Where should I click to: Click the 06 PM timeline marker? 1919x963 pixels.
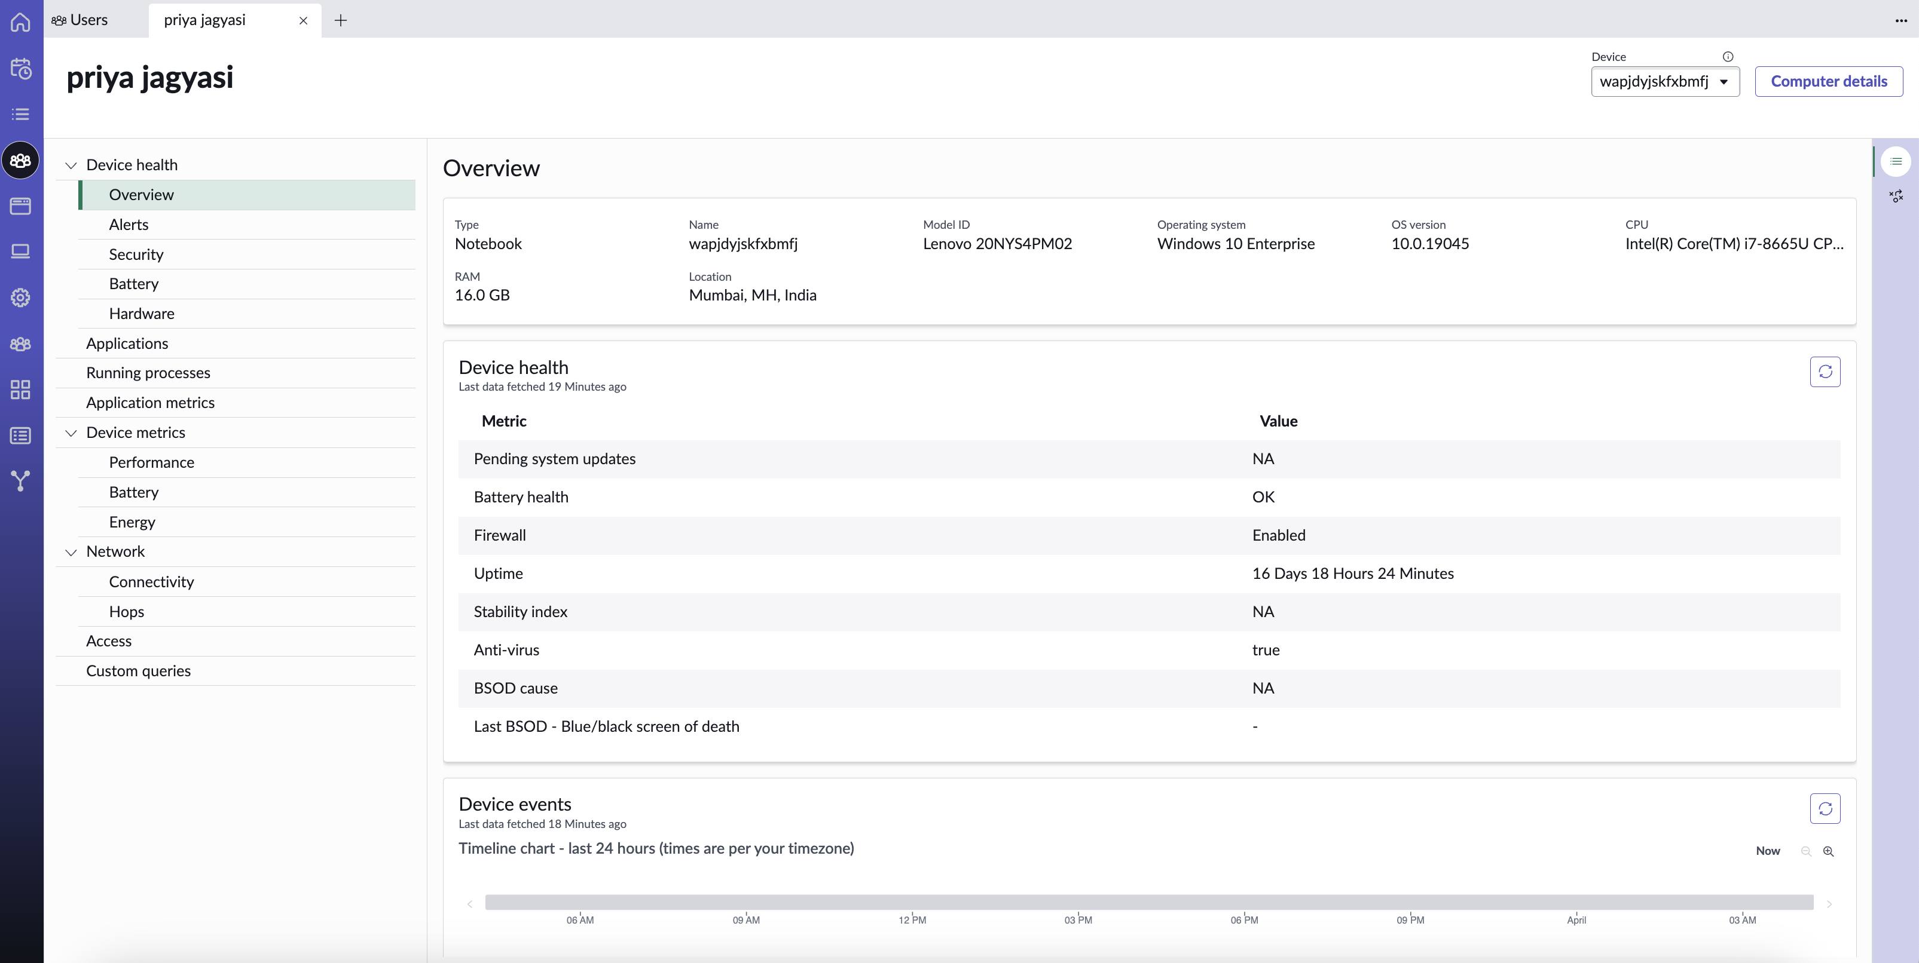pos(1244,921)
